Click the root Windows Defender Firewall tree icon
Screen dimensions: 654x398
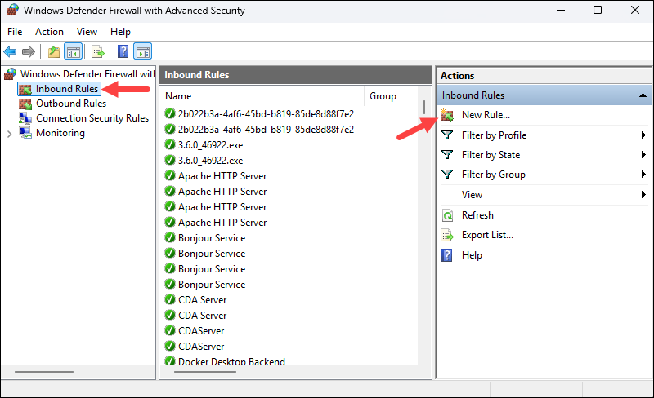tap(10, 74)
